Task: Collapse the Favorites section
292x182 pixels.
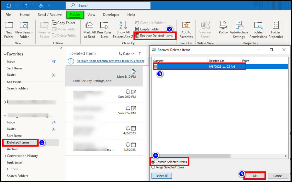Action: tap(5, 54)
